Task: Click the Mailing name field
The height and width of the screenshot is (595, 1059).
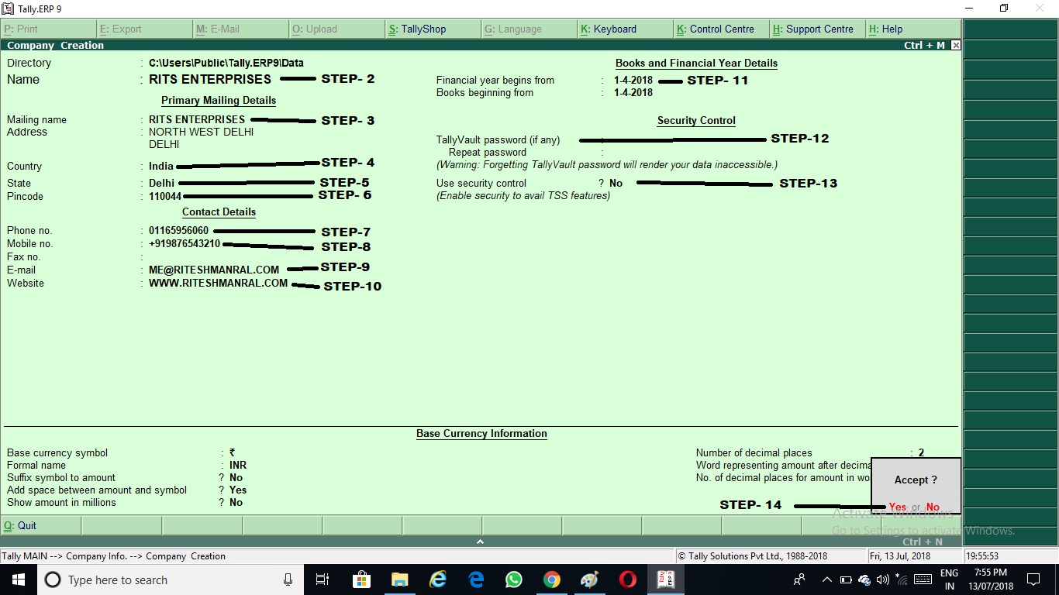Action: (x=197, y=120)
